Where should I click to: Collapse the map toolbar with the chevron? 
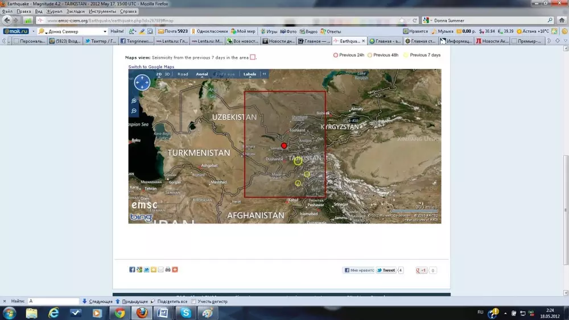264,74
